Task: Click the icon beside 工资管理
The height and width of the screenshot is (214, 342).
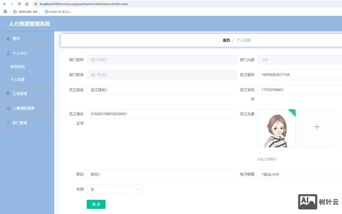Action: [x=8, y=93]
